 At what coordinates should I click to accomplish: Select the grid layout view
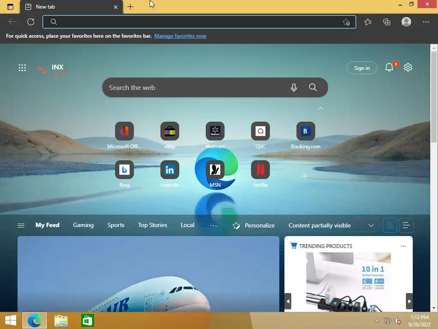coord(390,225)
